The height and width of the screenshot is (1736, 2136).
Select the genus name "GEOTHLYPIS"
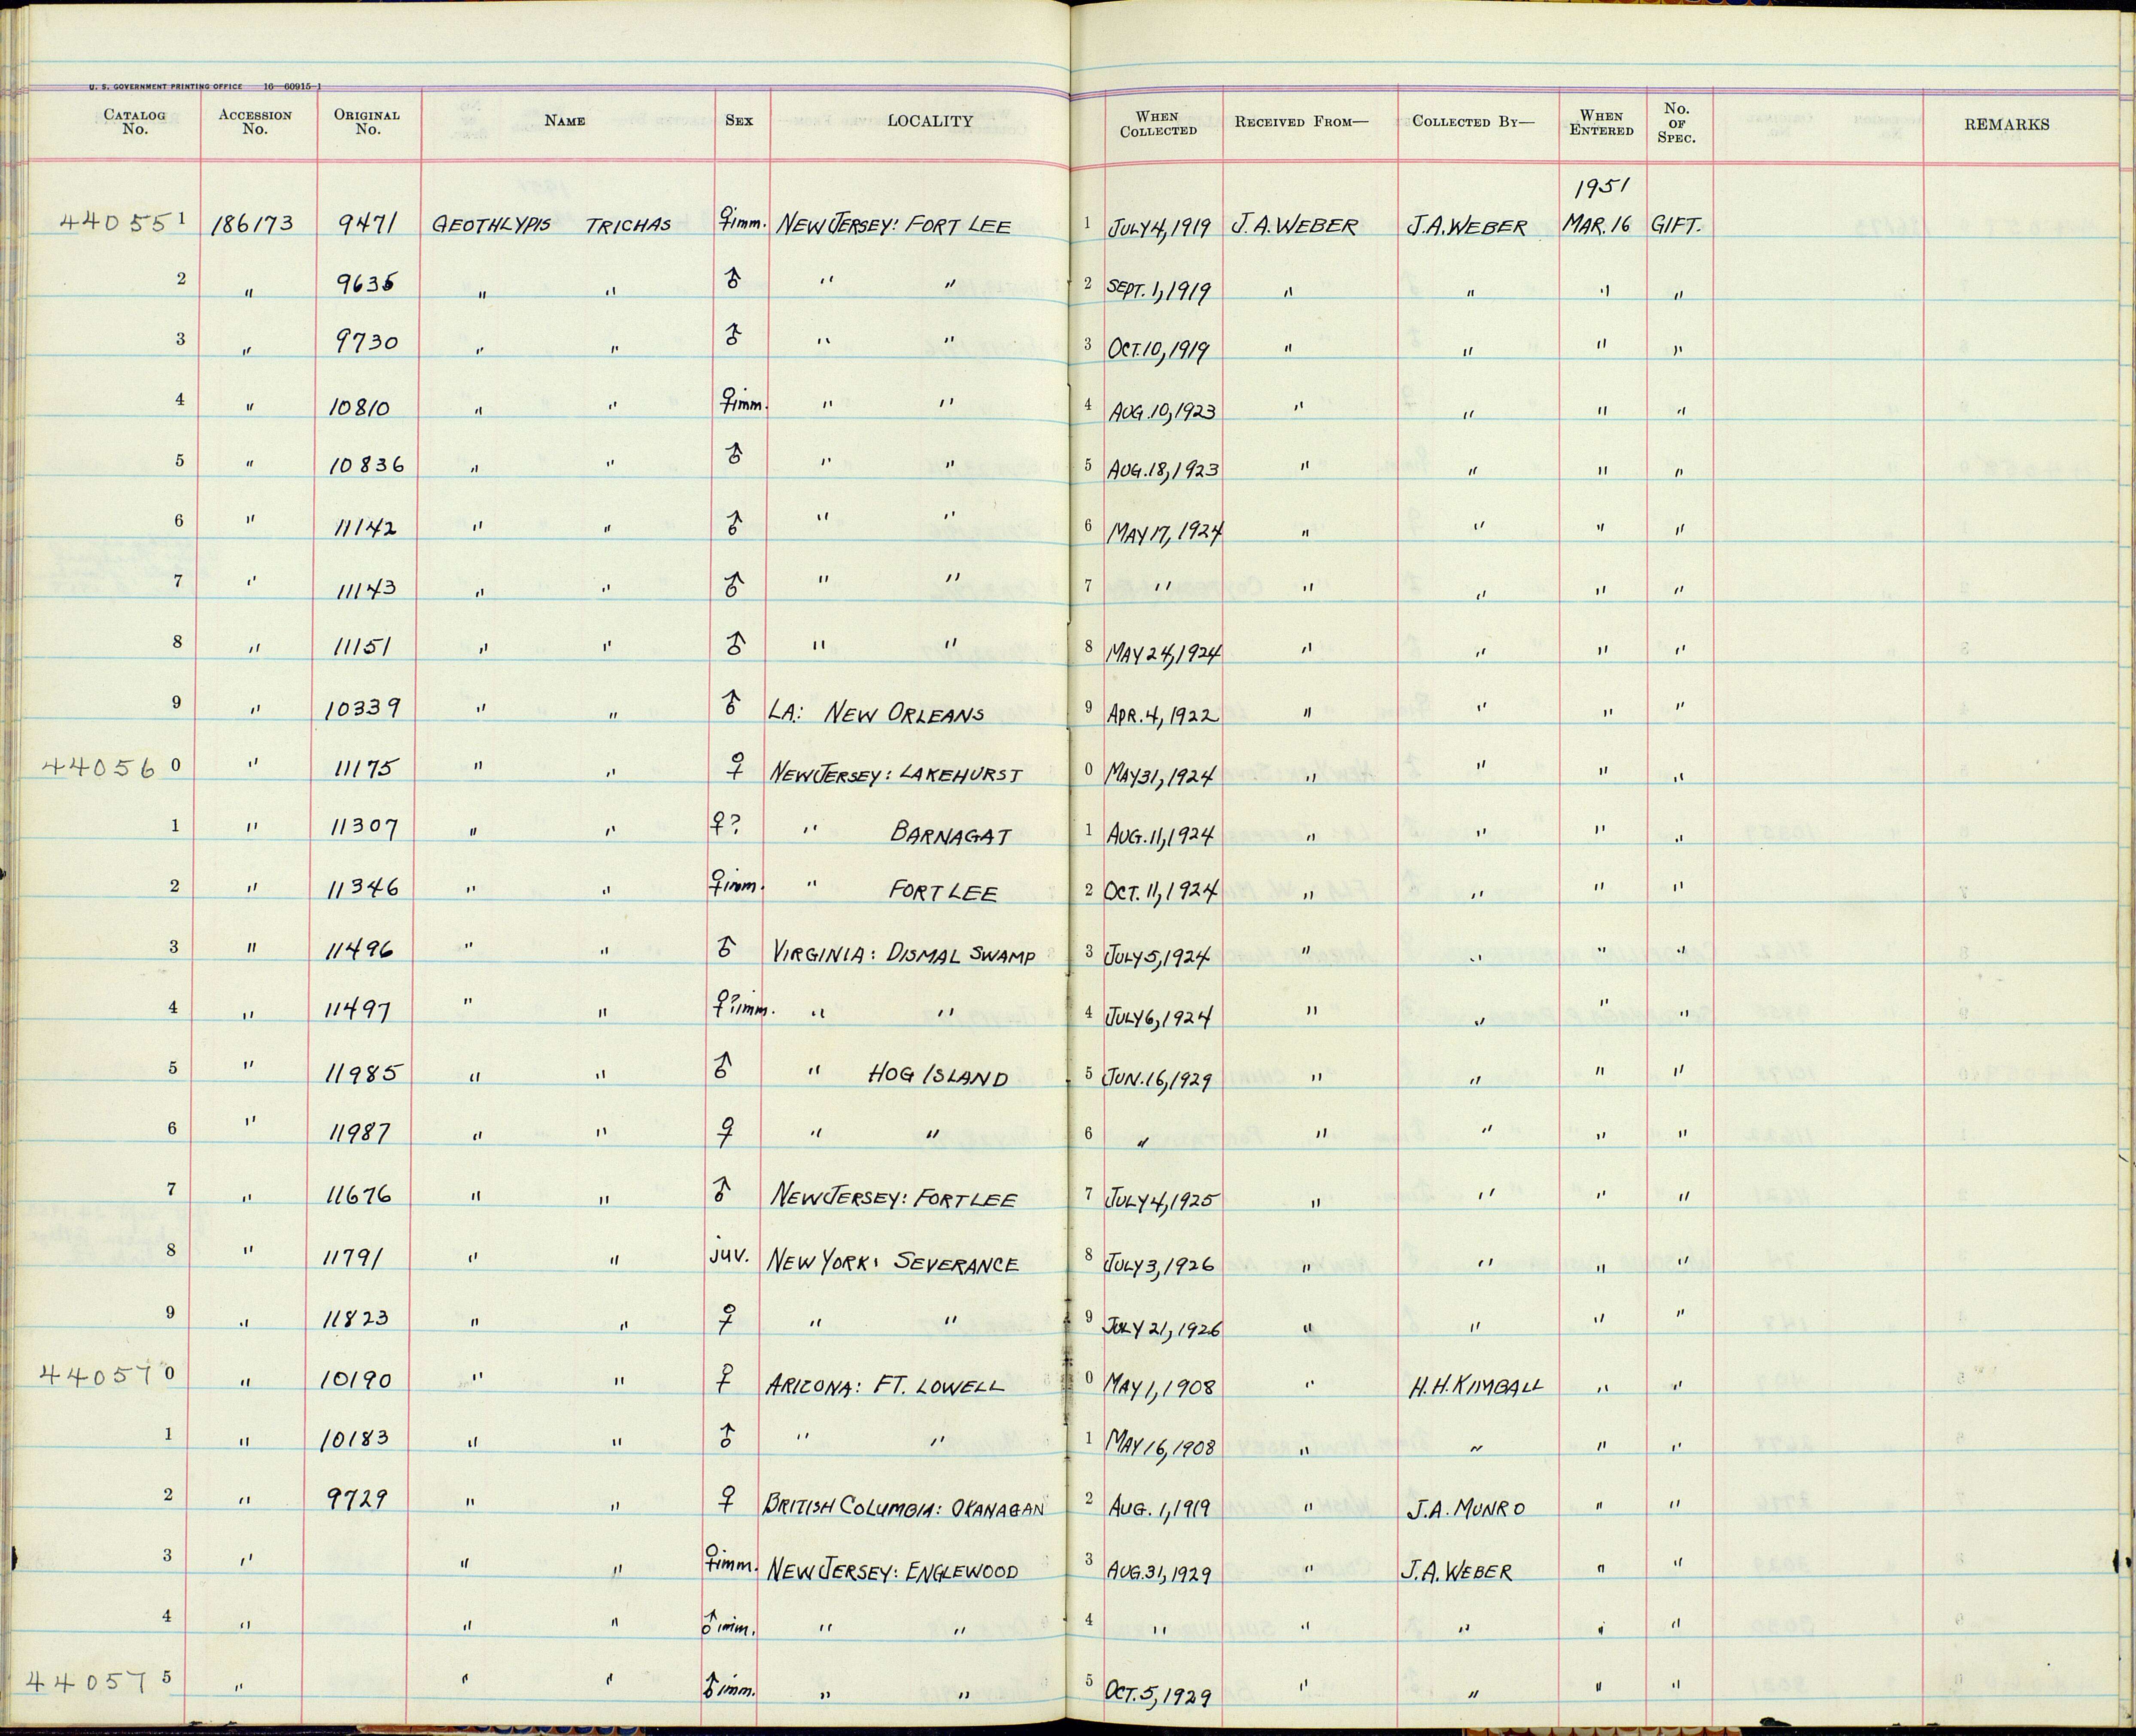491,225
